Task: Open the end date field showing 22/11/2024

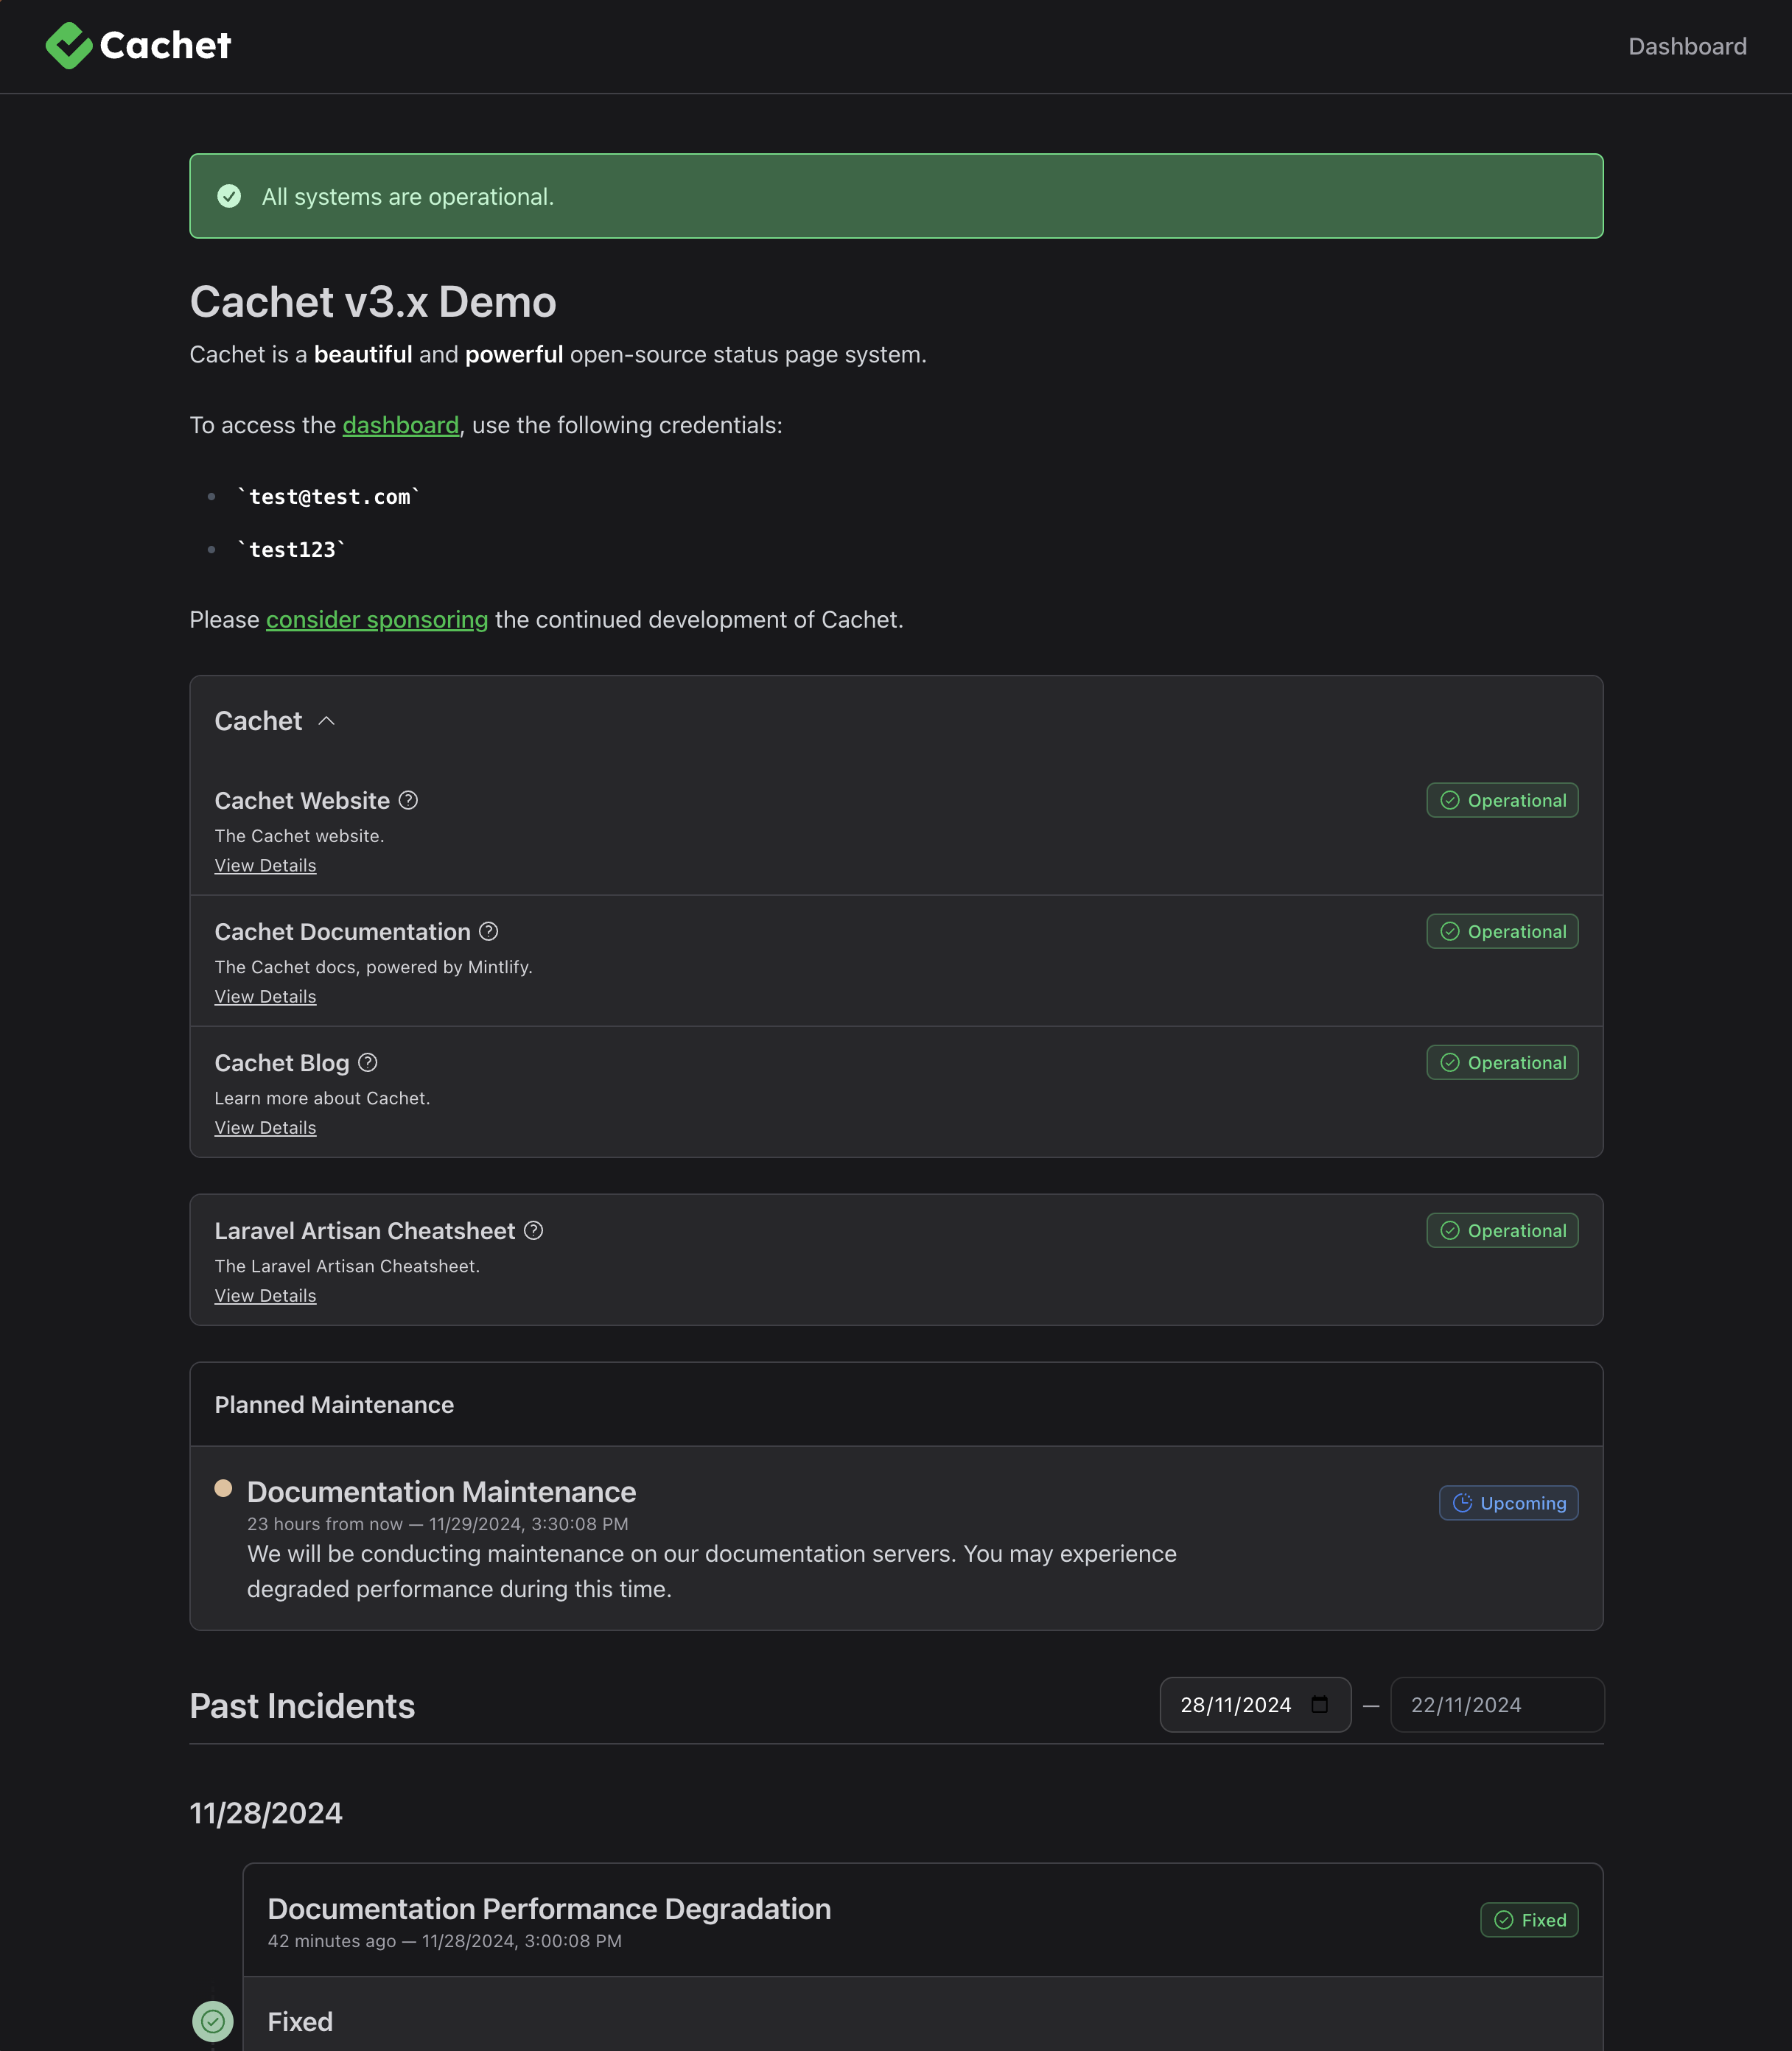Action: [x=1497, y=1705]
